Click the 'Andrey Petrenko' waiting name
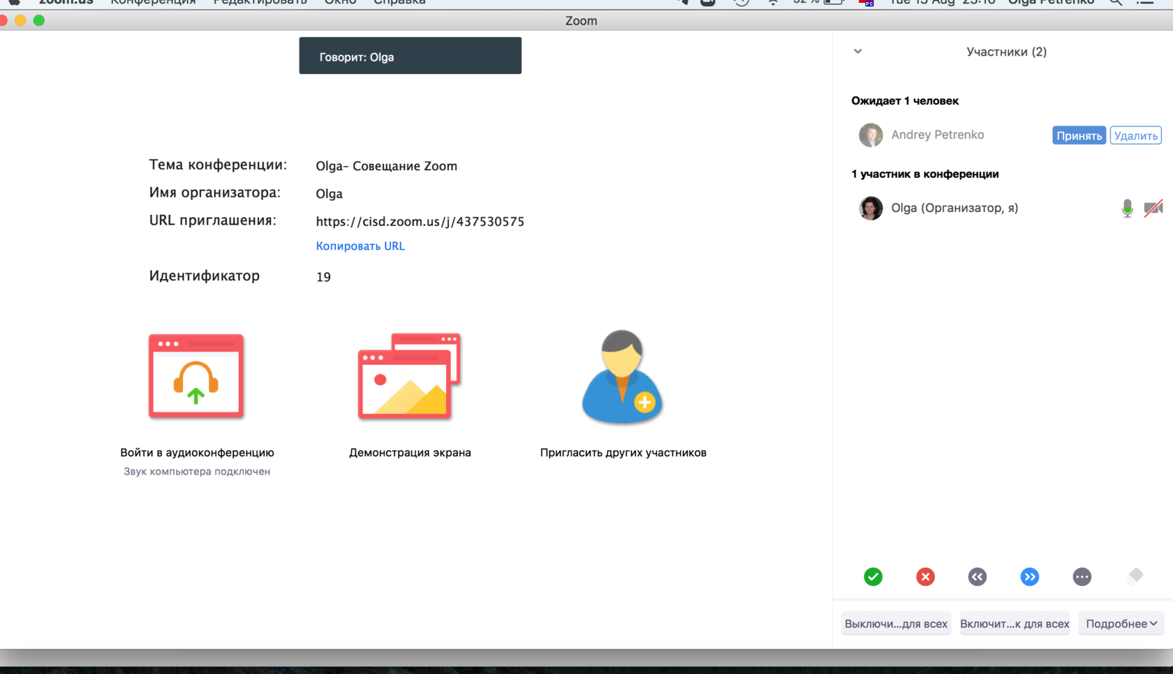The height and width of the screenshot is (674, 1173). tap(938, 135)
